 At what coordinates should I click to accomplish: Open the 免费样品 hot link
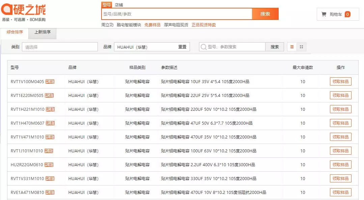[x=152, y=25]
